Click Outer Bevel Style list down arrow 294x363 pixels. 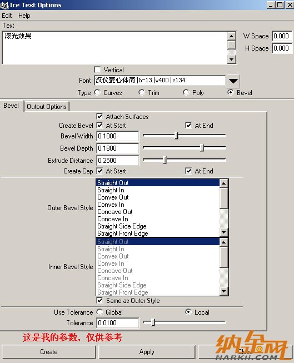coord(223,232)
